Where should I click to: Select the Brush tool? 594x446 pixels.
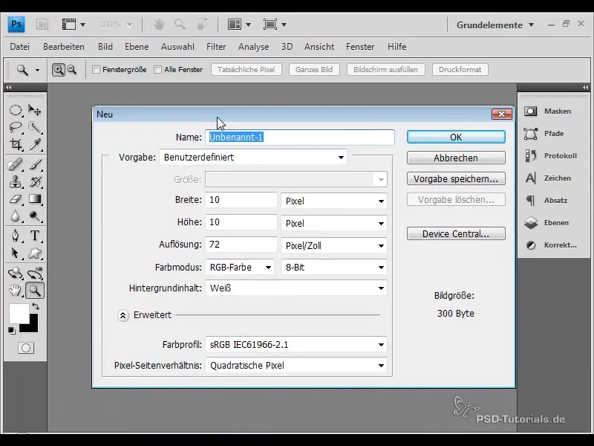click(x=35, y=165)
